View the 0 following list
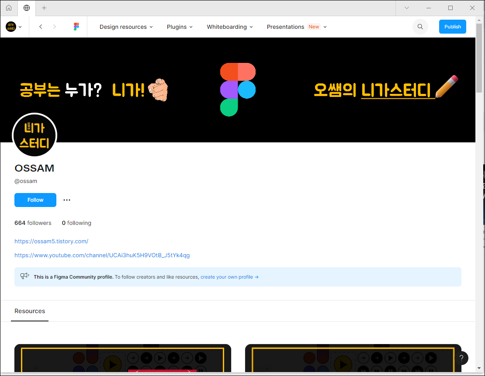 tap(76, 223)
